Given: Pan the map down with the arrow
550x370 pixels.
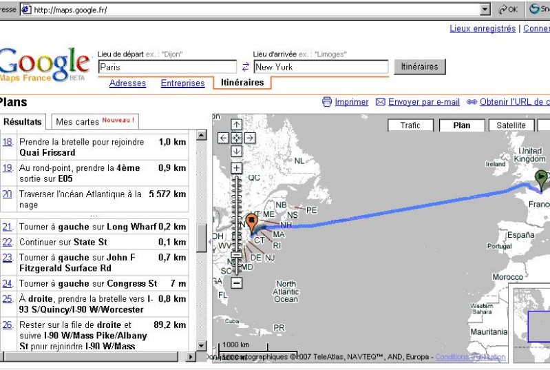Looking at the screenshot, I should (x=236, y=152).
